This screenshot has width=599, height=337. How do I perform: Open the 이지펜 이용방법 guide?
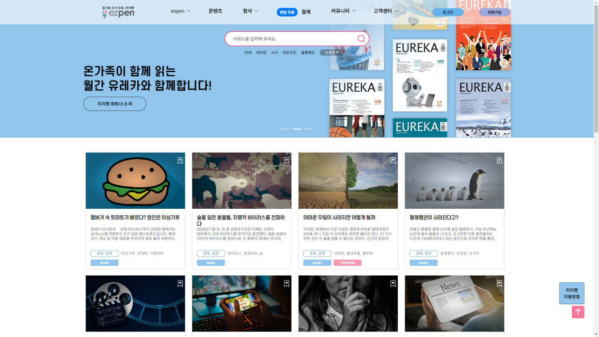tap(572, 293)
